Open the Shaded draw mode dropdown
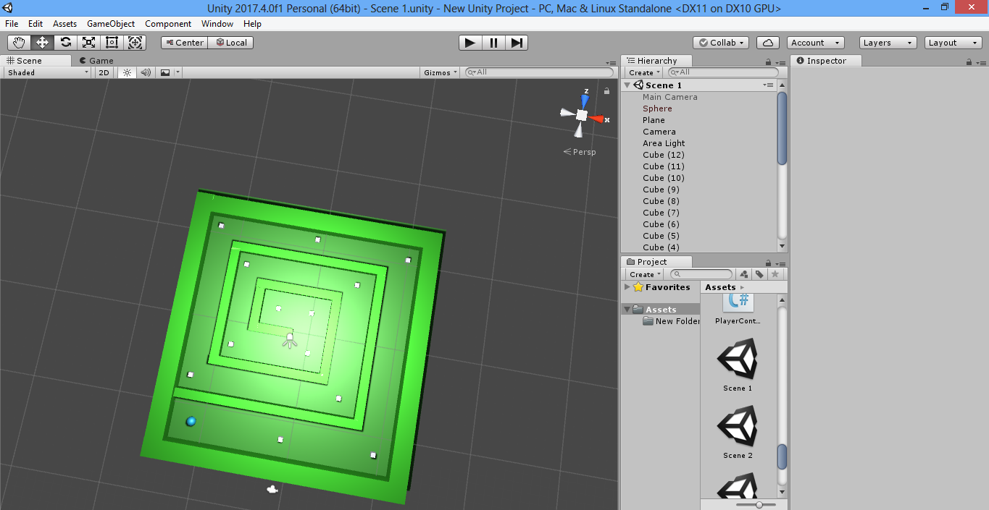Image resolution: width=989 pixels, height=510 pixels. [x=48, y=72]
